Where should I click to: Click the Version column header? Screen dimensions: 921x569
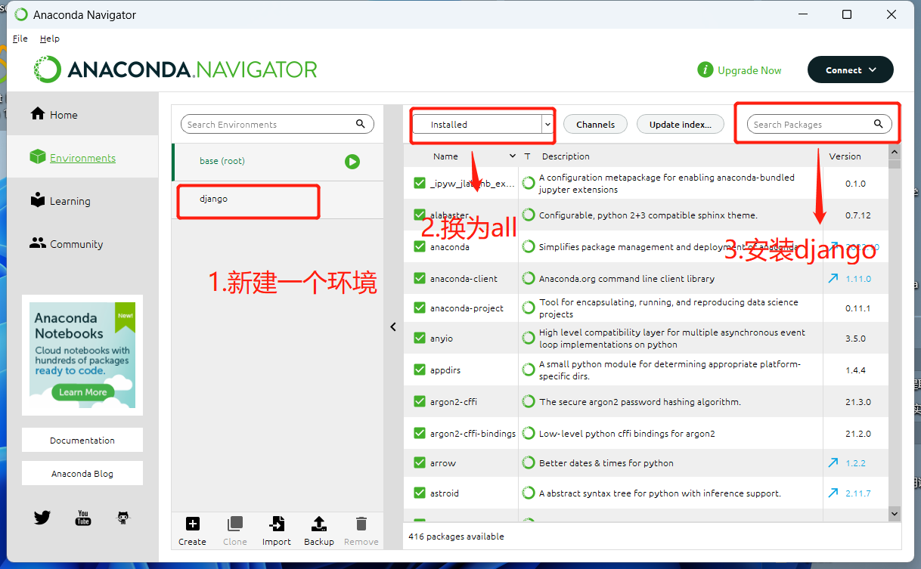coord(845,156)
